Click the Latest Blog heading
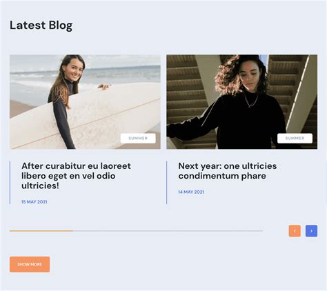The width and height of the screenshot is (327, 291). click(x=41, y=26)
